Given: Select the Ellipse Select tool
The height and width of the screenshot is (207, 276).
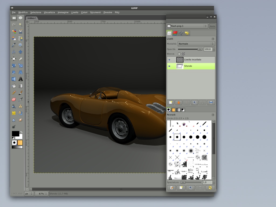Looking at the screenshot, I should pos(20,18).
